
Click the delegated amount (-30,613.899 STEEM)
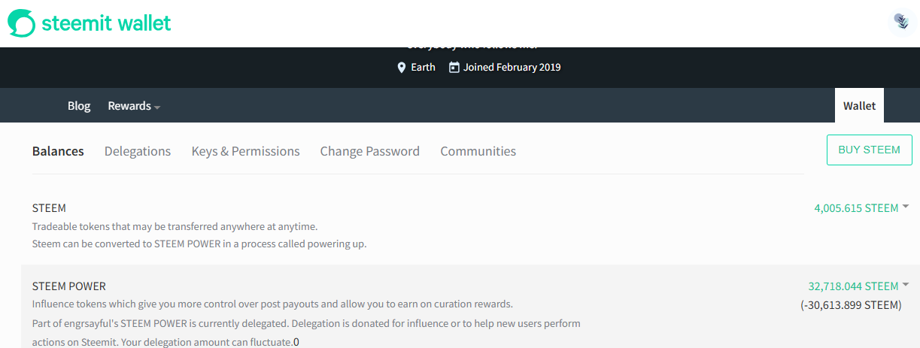click(851, 305)
